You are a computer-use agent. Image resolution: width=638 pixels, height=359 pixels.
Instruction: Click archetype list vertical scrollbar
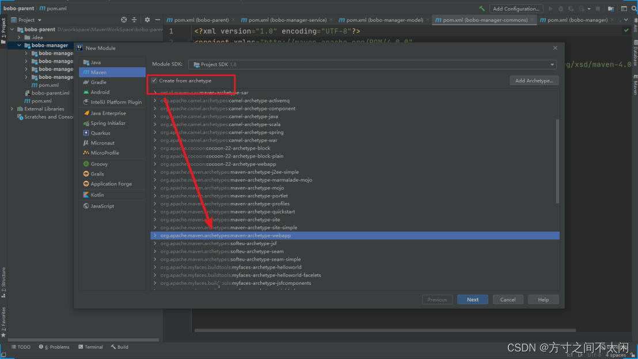(557, 161)
